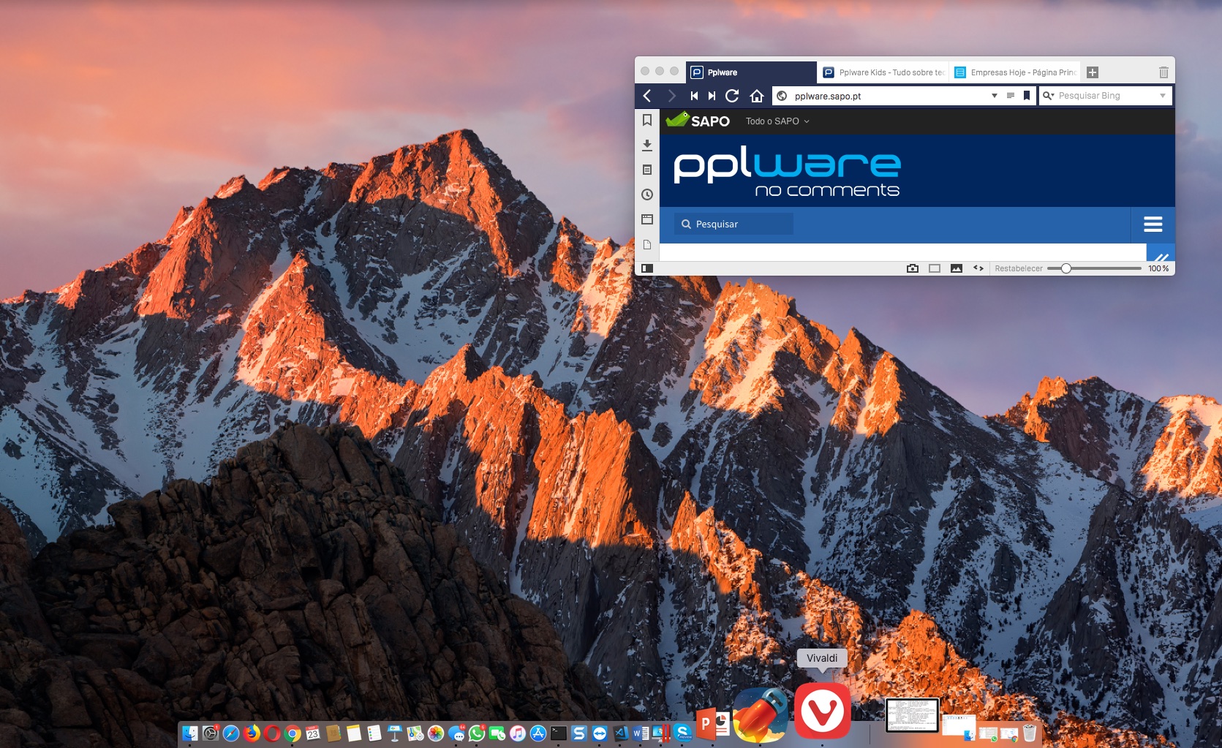Click the rewind history button

(x=694, y=96)
